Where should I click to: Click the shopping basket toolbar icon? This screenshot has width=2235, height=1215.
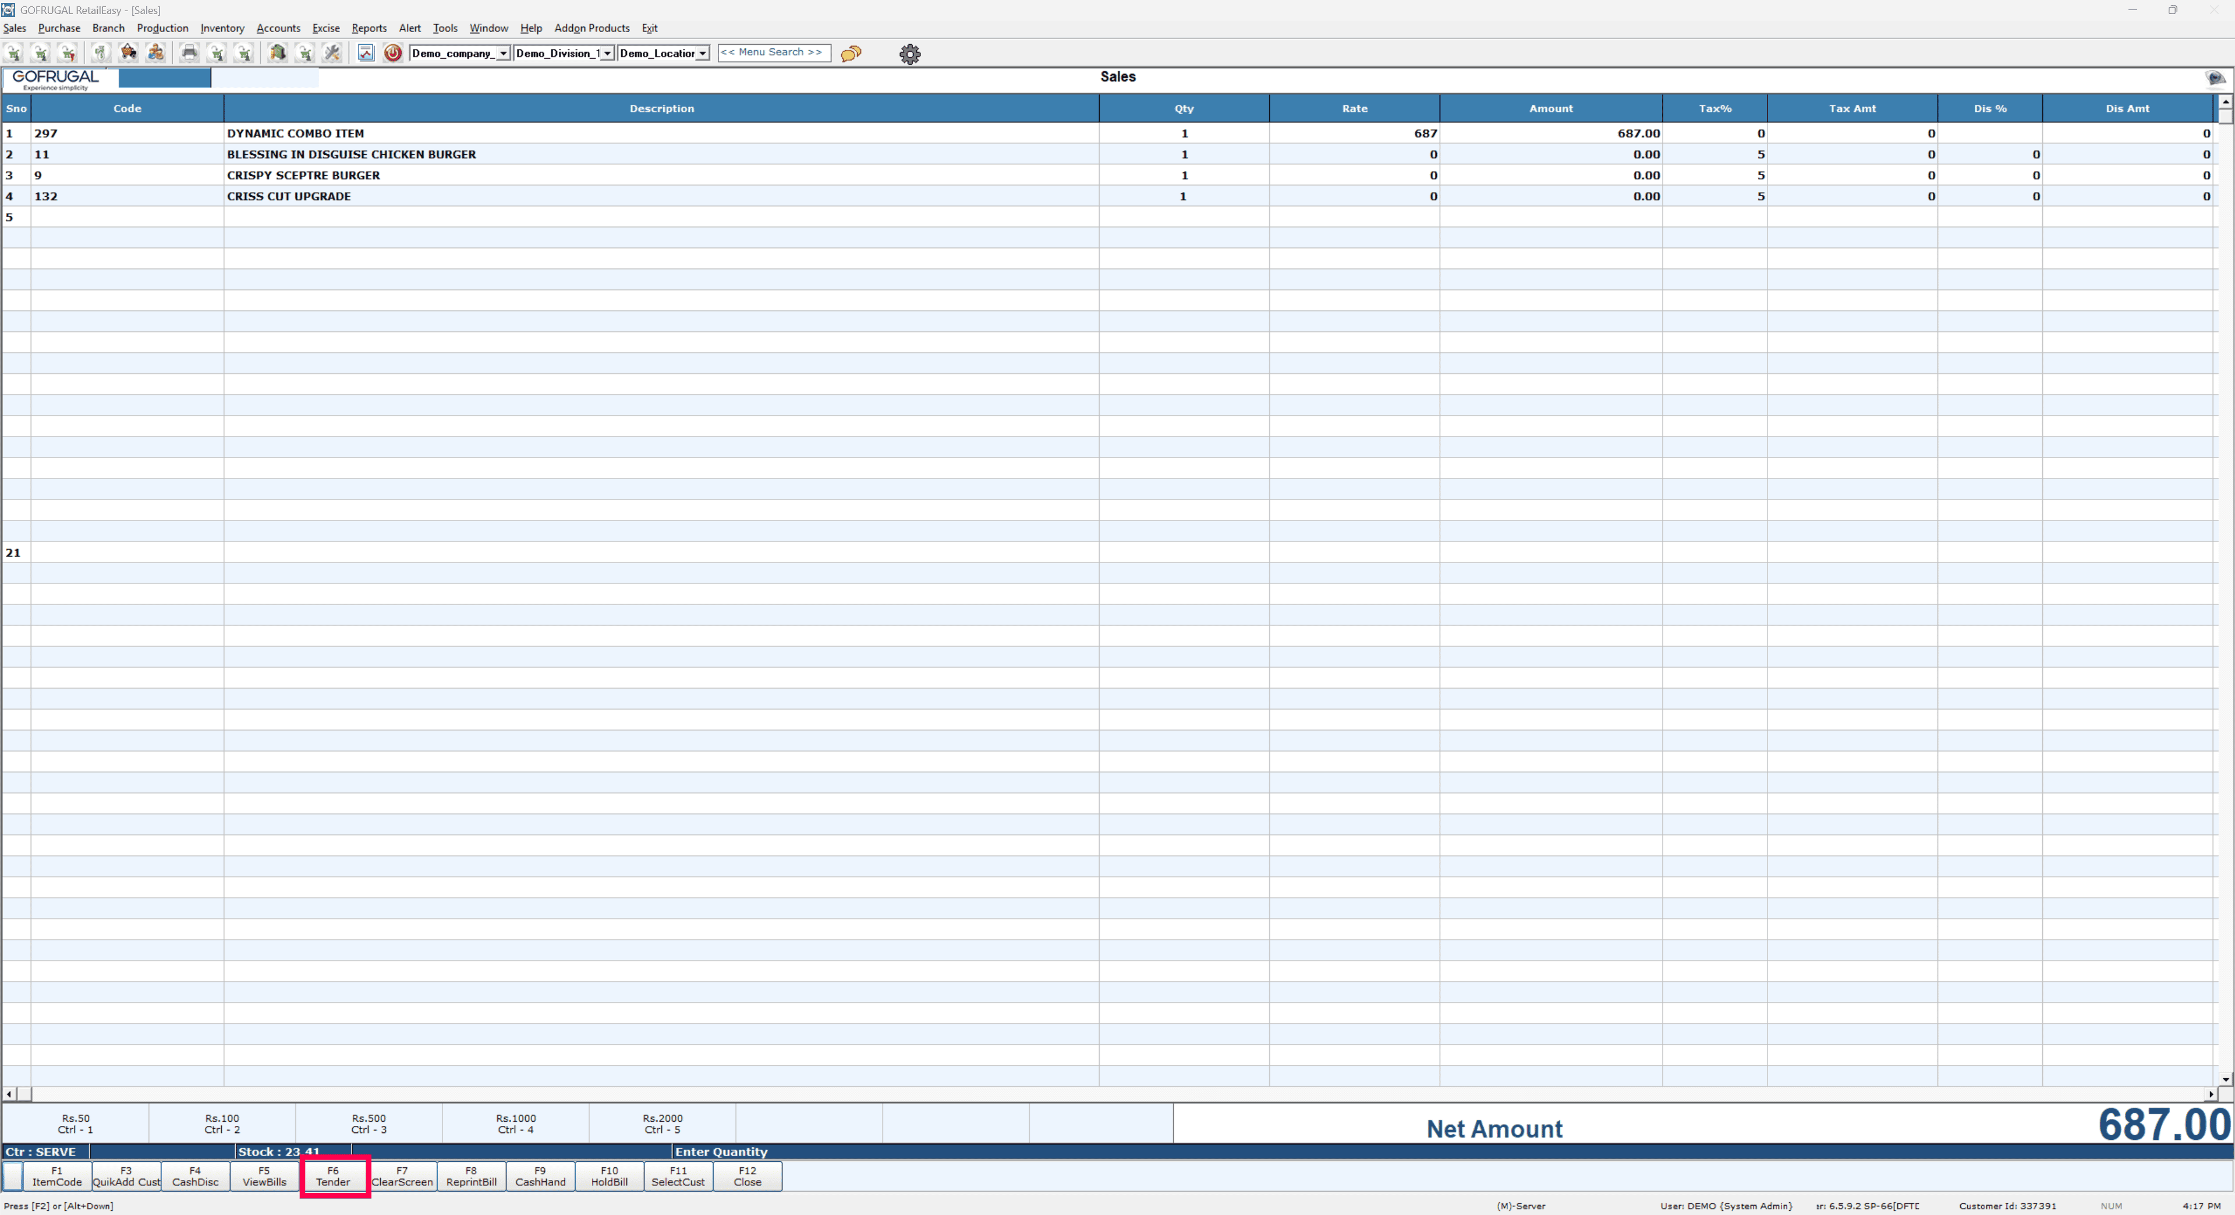point(129,53)
